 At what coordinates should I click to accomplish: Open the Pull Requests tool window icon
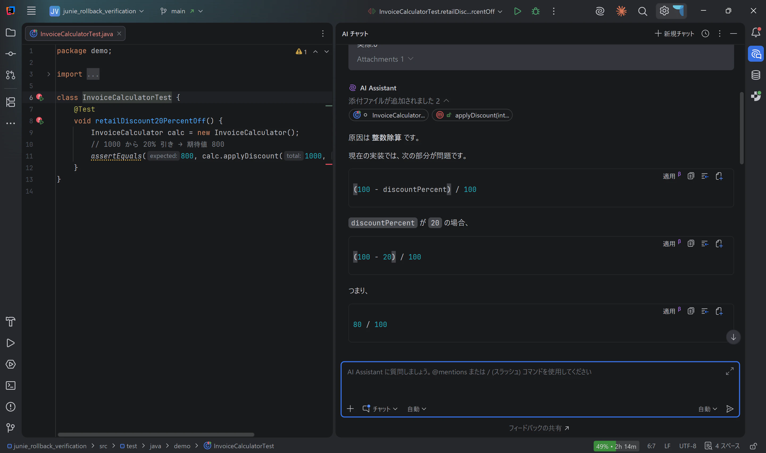pos(11,75)
